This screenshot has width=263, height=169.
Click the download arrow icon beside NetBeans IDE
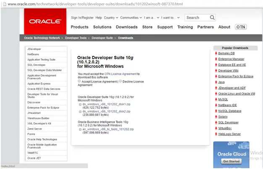216,105
